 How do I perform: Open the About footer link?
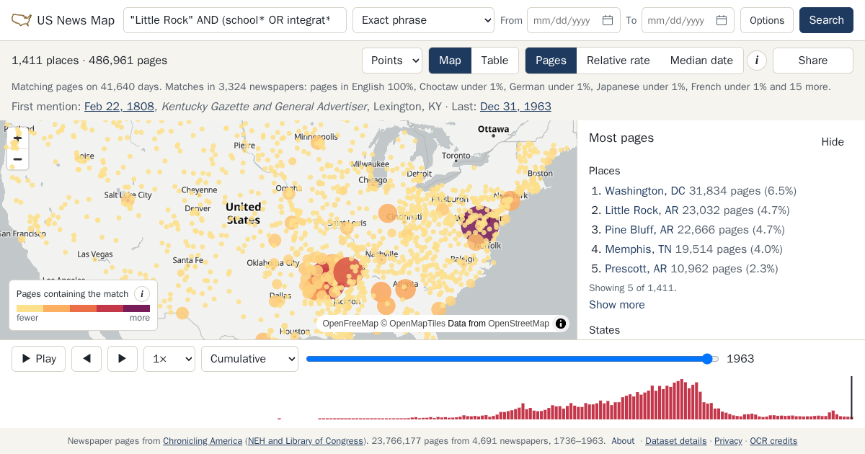coord(623,441)
